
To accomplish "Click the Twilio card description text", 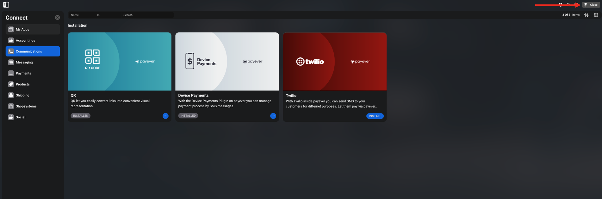I will (332, 104).
